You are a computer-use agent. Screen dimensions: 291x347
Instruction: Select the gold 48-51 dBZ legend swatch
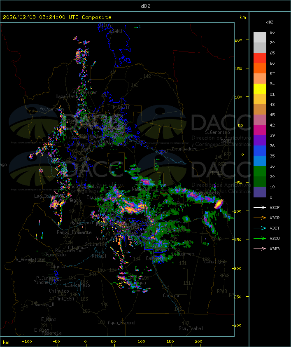click(x=260, y=99)
